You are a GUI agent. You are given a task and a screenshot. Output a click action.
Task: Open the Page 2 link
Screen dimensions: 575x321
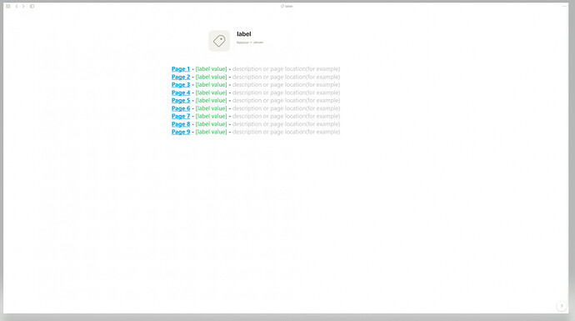tap(181, 77)
